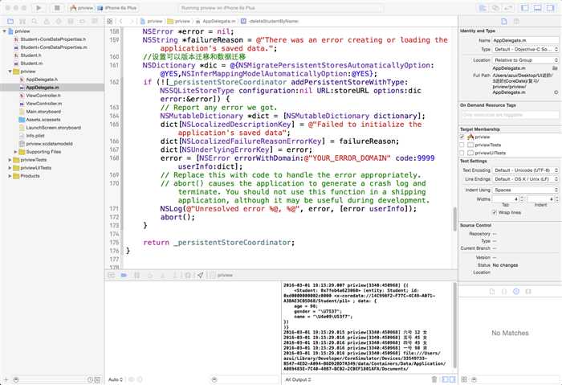Screen dimensions: 562x385
Task: Clear console with trash icon
Action: pyautogui.click(x=434, y=379)
